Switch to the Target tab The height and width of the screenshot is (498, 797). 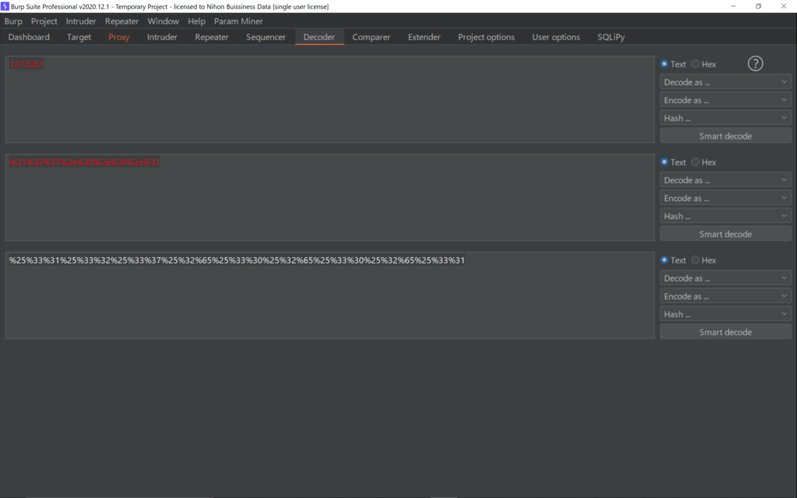(x=79, y=37)
